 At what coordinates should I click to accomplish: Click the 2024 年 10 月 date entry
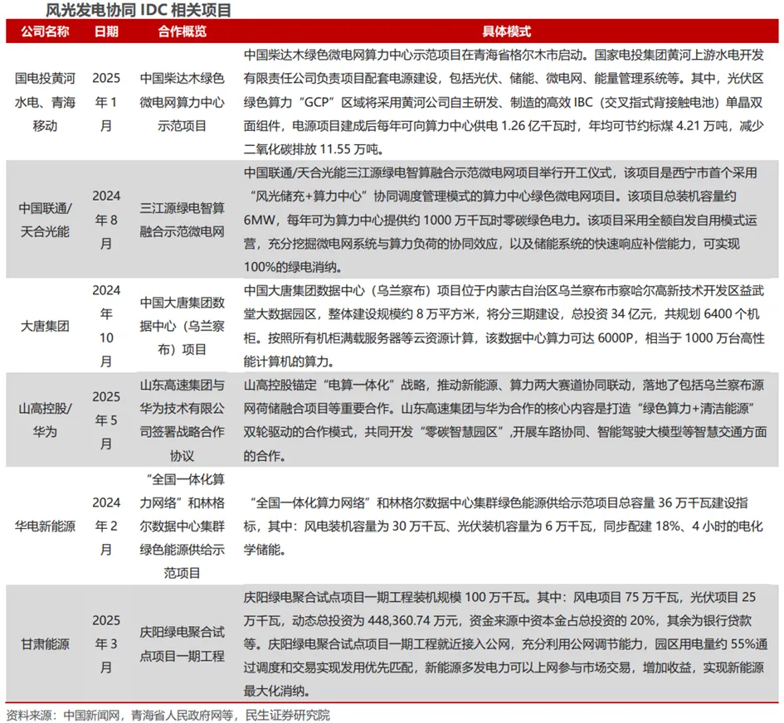click(x=105, y=325)
